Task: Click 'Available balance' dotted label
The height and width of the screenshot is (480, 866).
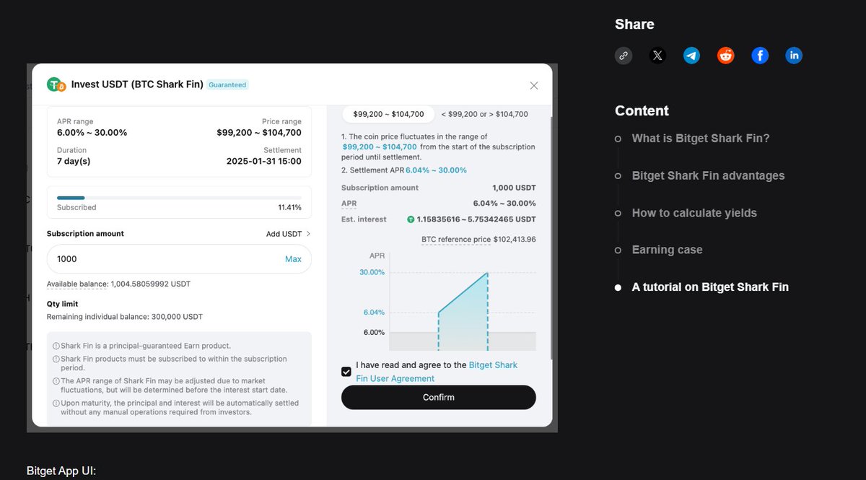Action: 77,284
